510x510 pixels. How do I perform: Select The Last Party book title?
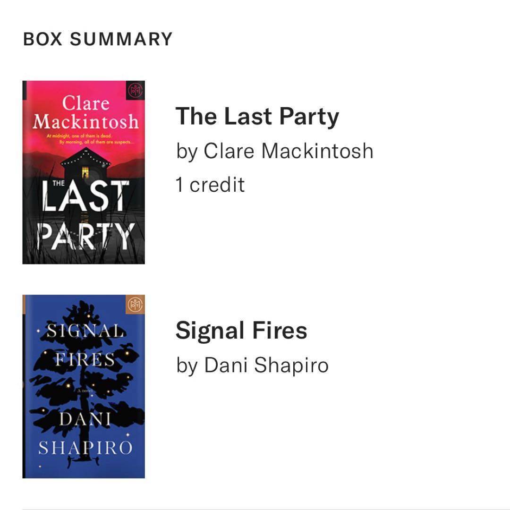tap(257, 116)
